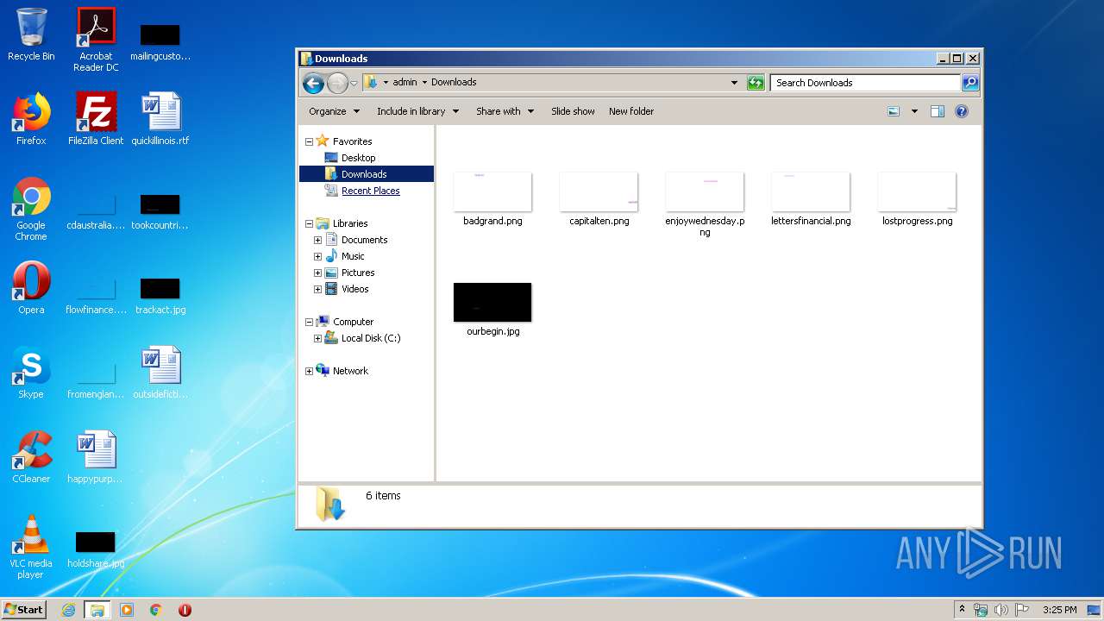Viewport: 1104px width, 621px height.
Task: Select Downloads in Favorites
Action: pyautogui.click(x=366, y=174)
